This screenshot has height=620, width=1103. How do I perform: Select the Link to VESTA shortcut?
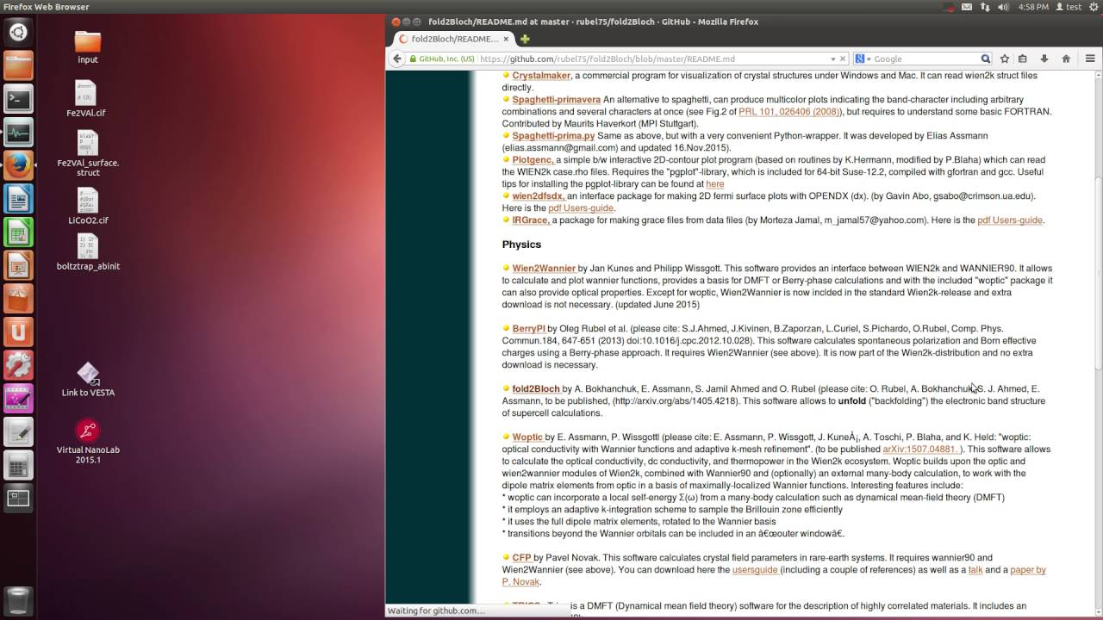[x=88, y=380]
